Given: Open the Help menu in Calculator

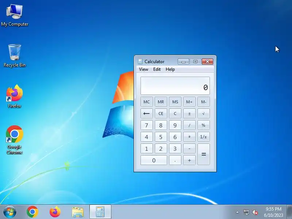Looking at the screenshot, I should (170, 69).
